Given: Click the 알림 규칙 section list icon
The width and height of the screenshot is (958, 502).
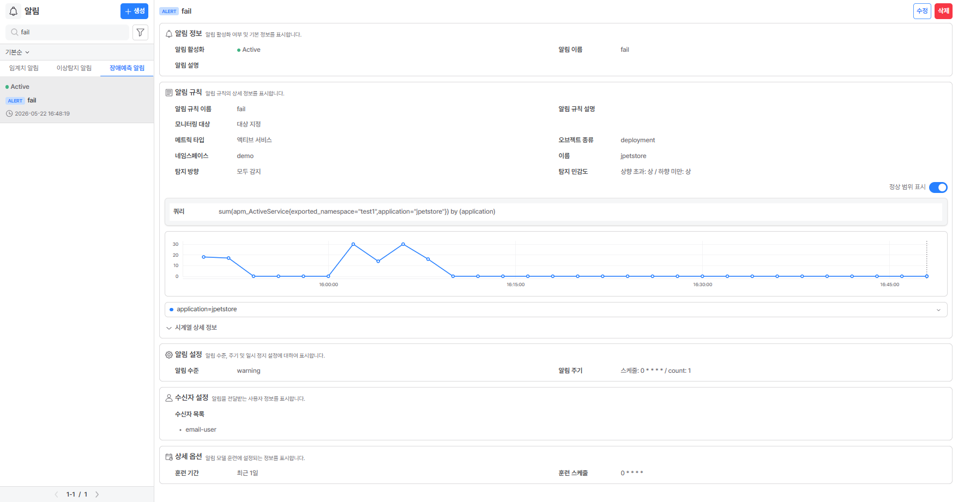Looking at the screenshot, I should 169,93.
